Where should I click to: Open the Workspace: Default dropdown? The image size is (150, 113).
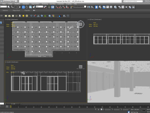click(10, 1)
